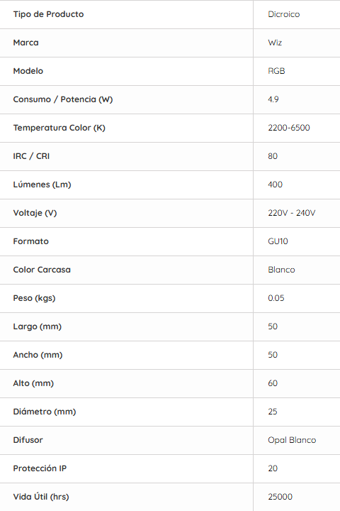Click the Wiz brand value
This screenshot has width=340, height=511.
pos(275,43)
